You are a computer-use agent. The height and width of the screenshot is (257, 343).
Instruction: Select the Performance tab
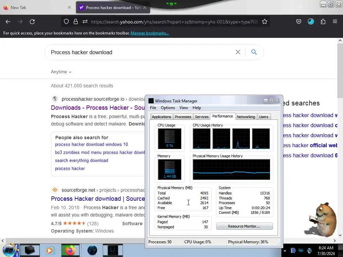pyautogui.click(x=222, y=116)
